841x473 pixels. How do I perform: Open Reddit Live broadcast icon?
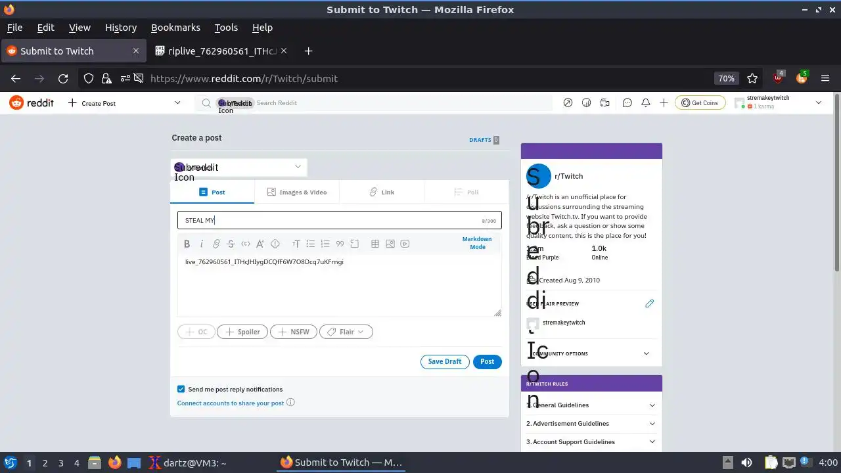coord(605,103)
